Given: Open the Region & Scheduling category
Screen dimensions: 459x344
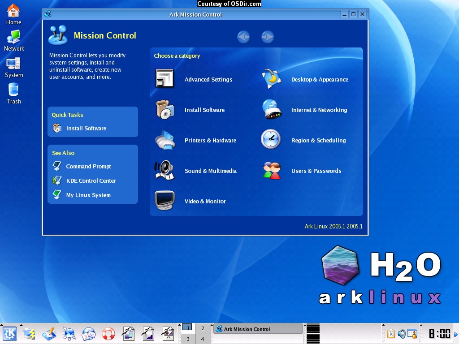Looking at the screenshot, I should click(303, 140).
